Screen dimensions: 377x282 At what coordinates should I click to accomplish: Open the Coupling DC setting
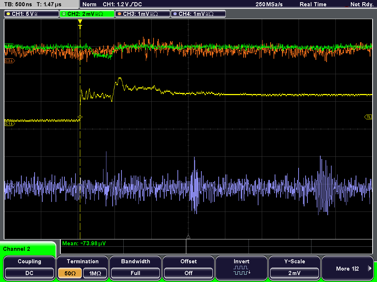click(29, 268)
